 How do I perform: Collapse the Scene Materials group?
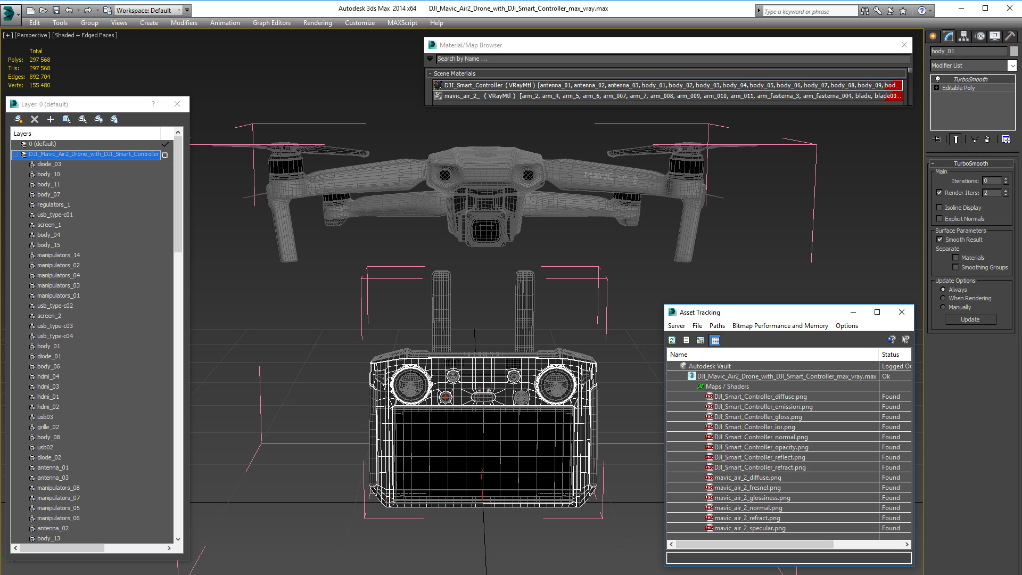pos(430,73)
